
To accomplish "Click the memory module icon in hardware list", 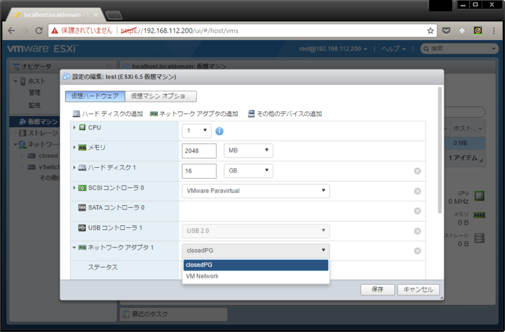I will click(83, 148).
